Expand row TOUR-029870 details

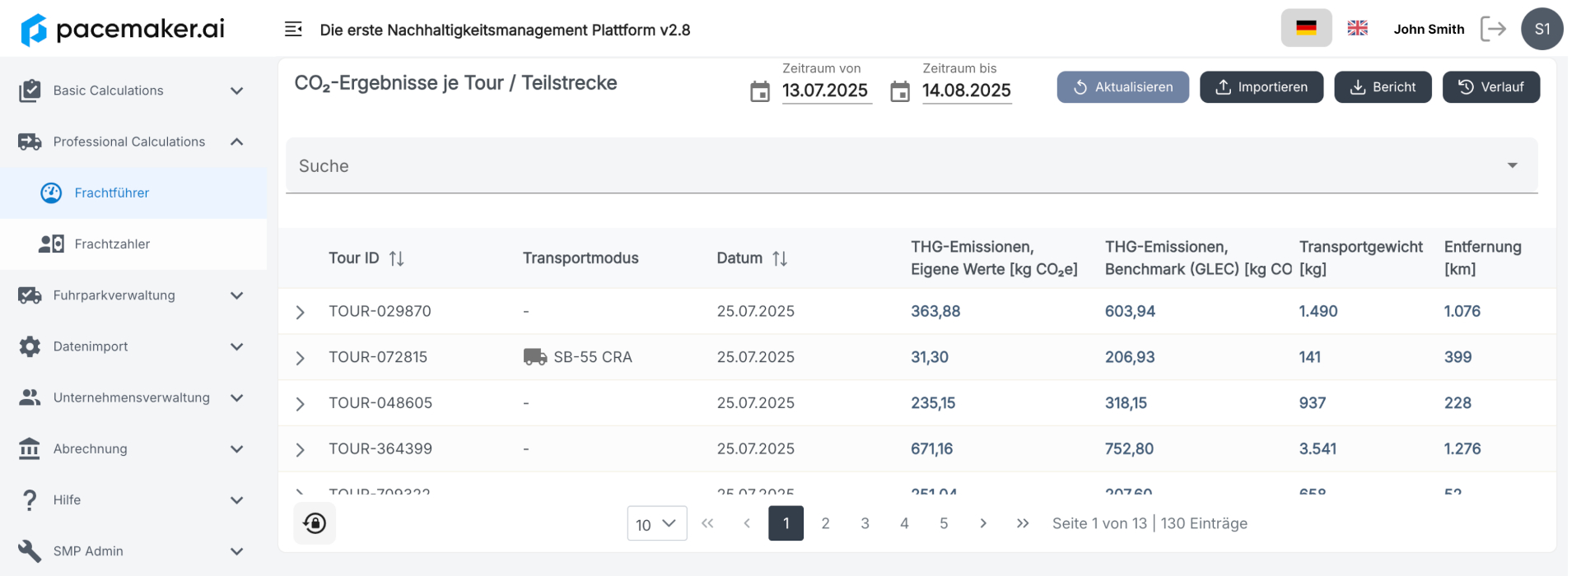(301, 312)
